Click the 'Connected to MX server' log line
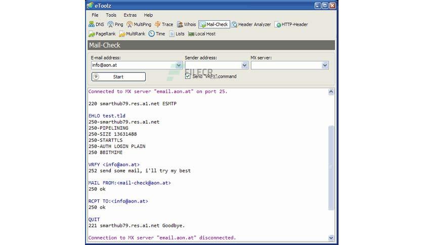The image size is (423, 245). coord(158,92)
